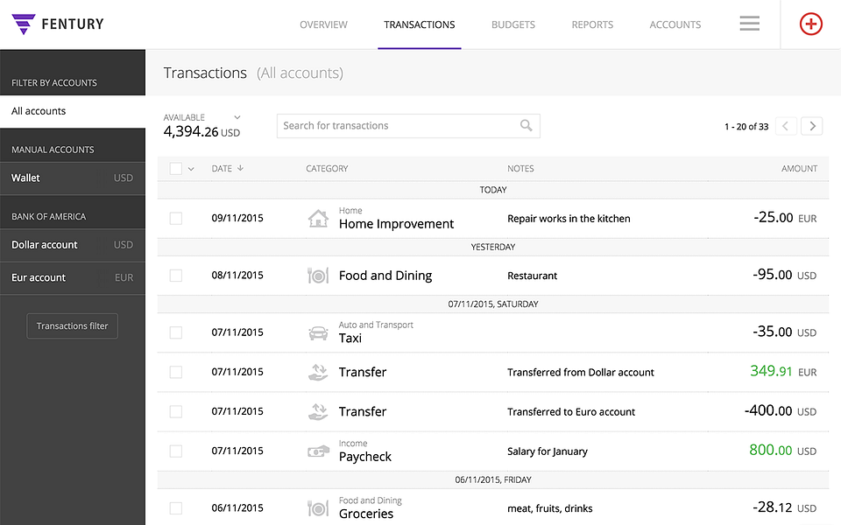Click the CATEGORY column header

point(327,168)
